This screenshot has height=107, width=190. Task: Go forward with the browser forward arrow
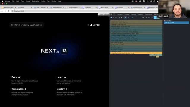point(5,11)
